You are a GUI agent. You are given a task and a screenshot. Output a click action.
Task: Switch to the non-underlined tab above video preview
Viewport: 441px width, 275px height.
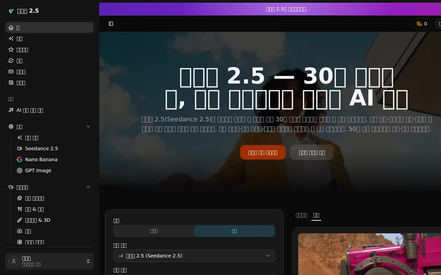click(301, 215)
